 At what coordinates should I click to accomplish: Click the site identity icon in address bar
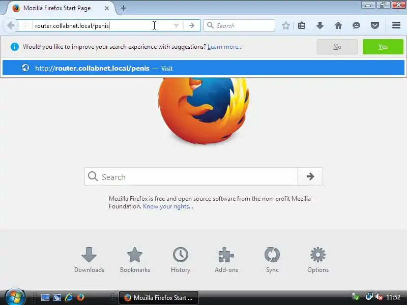[25, 25]
